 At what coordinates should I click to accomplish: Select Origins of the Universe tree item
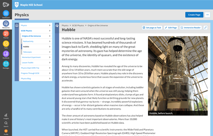(31, 36)
